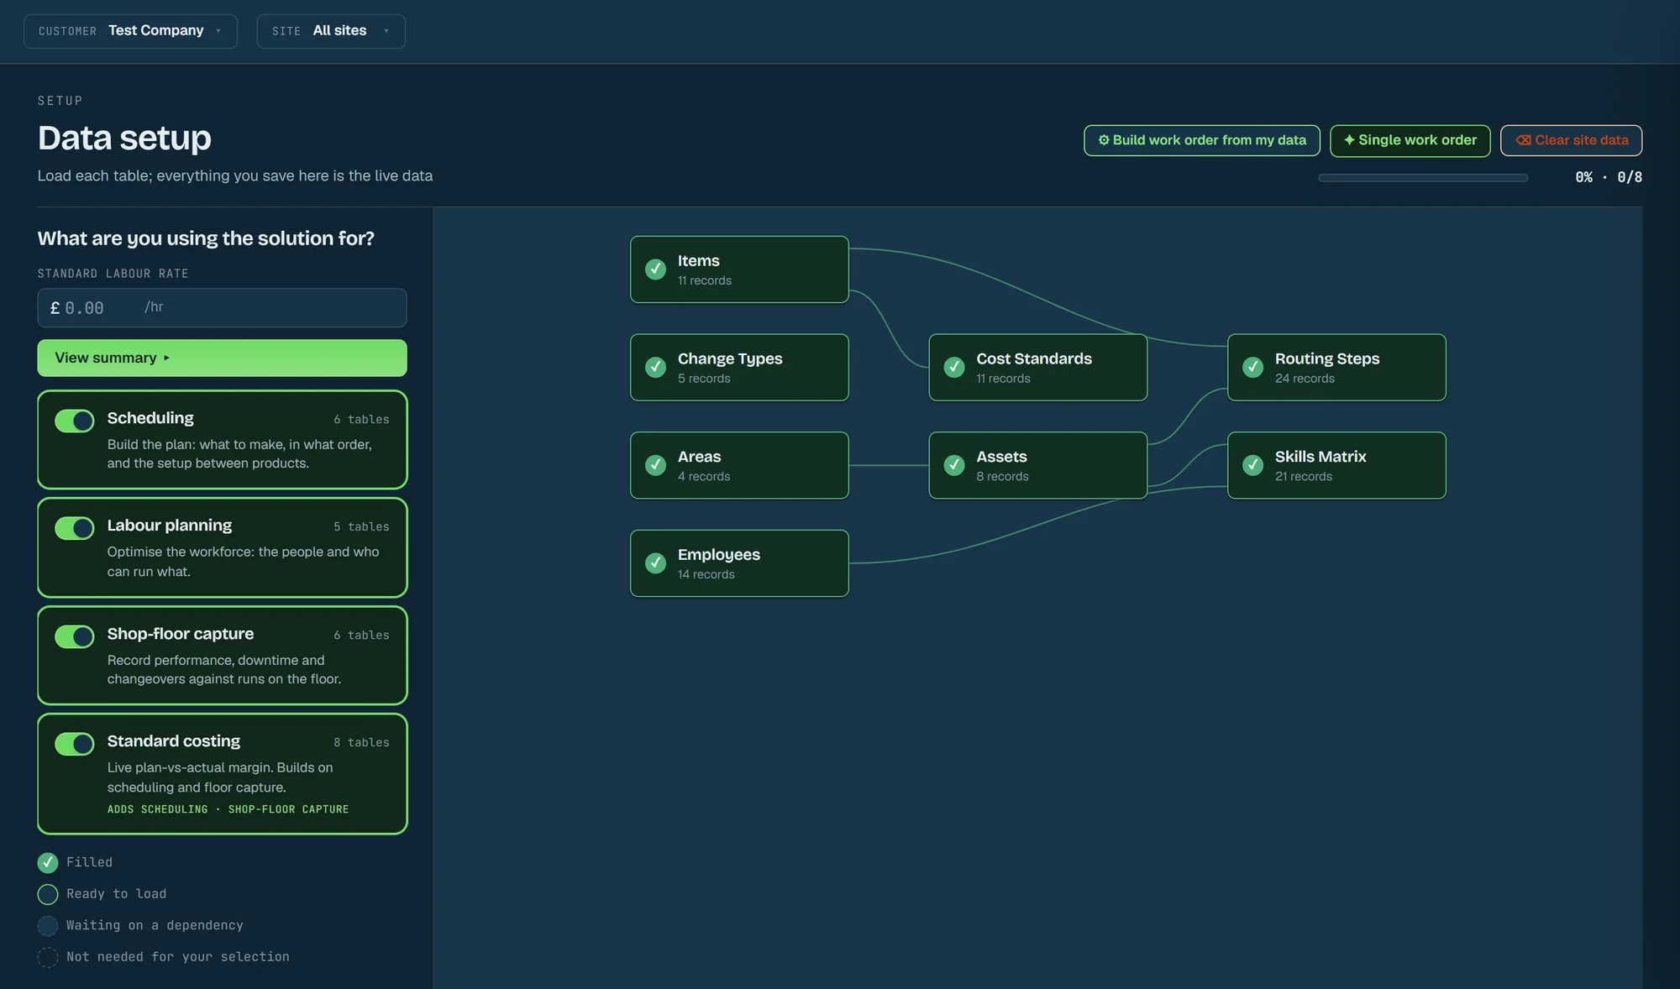Click the Filled legend check icon

click(x=48, y=862)
